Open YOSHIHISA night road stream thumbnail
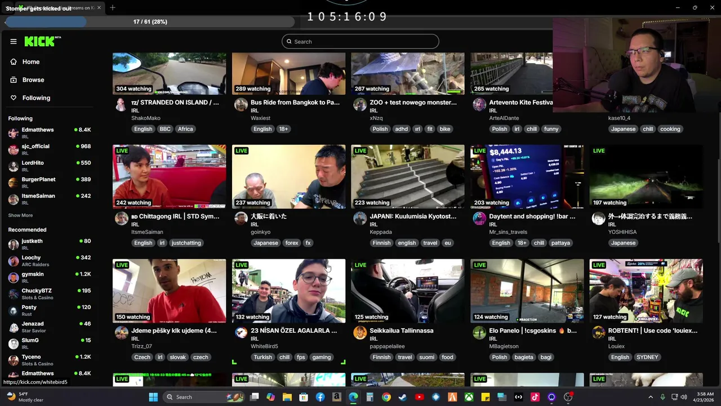The image size is (721, 406). [x=646, y=176]
